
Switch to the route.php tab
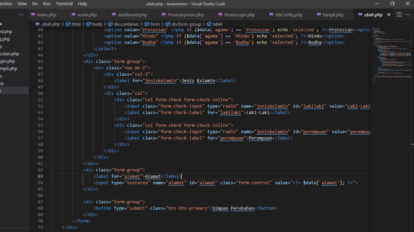pyautogui.click(x=87, y=15)
